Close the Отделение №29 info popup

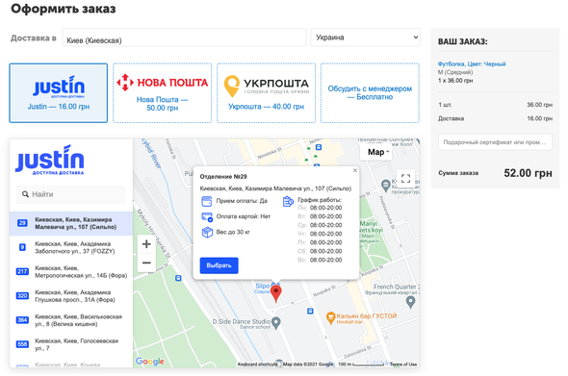[355, 170]
